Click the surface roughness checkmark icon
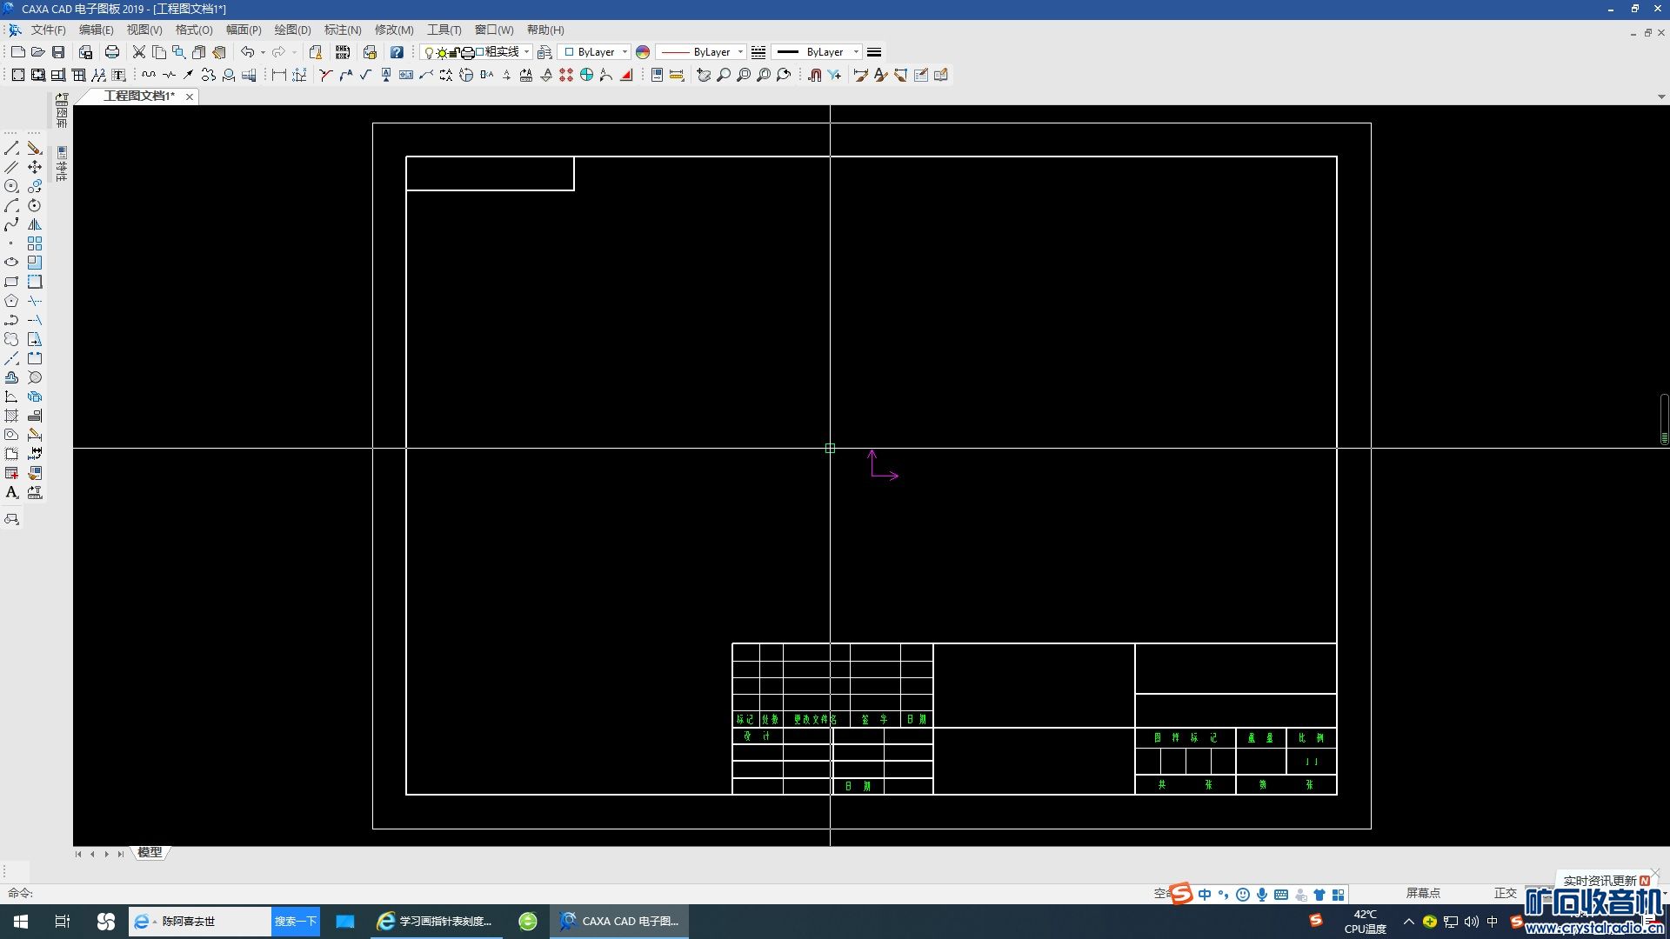This screenshot has height=939, width=1670. [365, 75]
